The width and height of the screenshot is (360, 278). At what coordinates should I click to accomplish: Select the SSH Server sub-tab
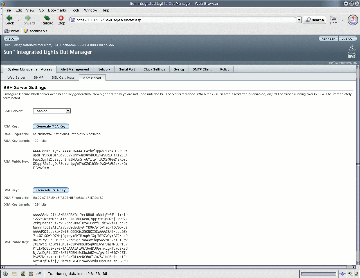pos(92,78)
